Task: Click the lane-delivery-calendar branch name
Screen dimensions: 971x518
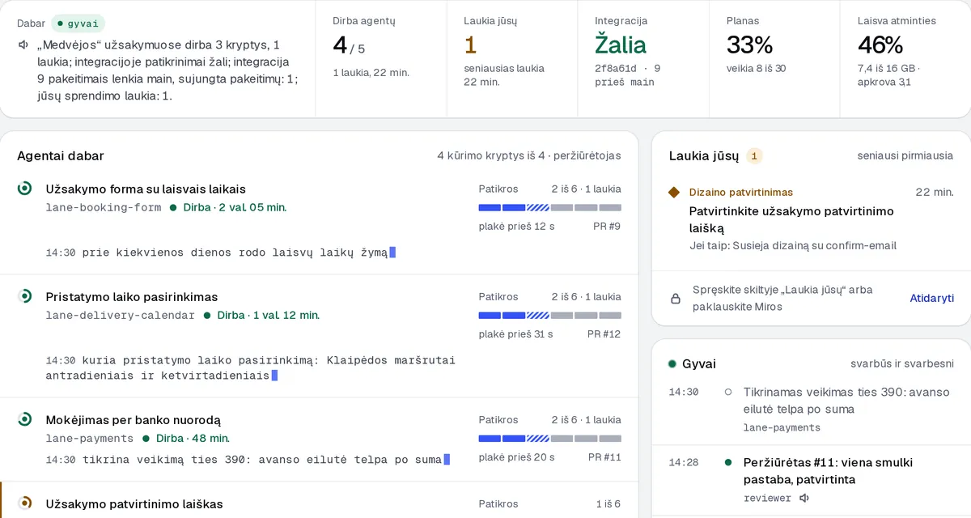Action: [121, 315]
